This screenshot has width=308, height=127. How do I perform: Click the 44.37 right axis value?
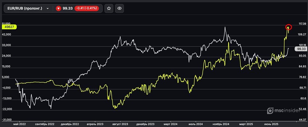coord(303,120)
